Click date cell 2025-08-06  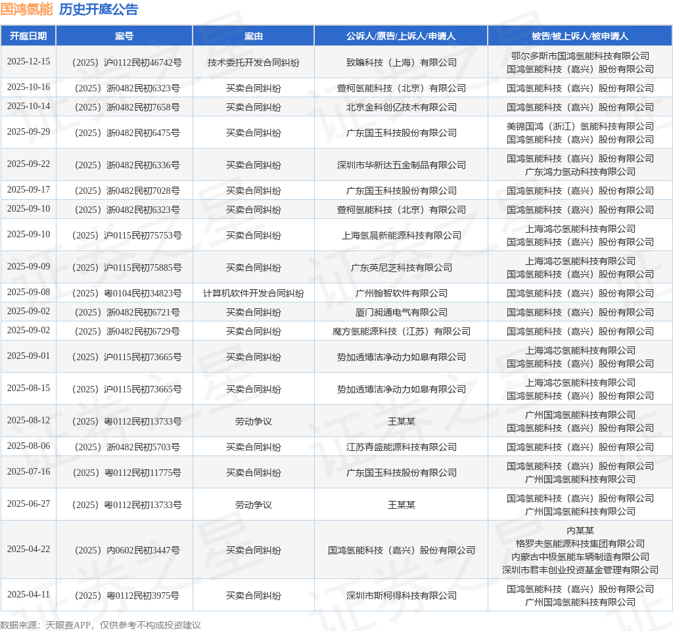(x=28, y=446)
